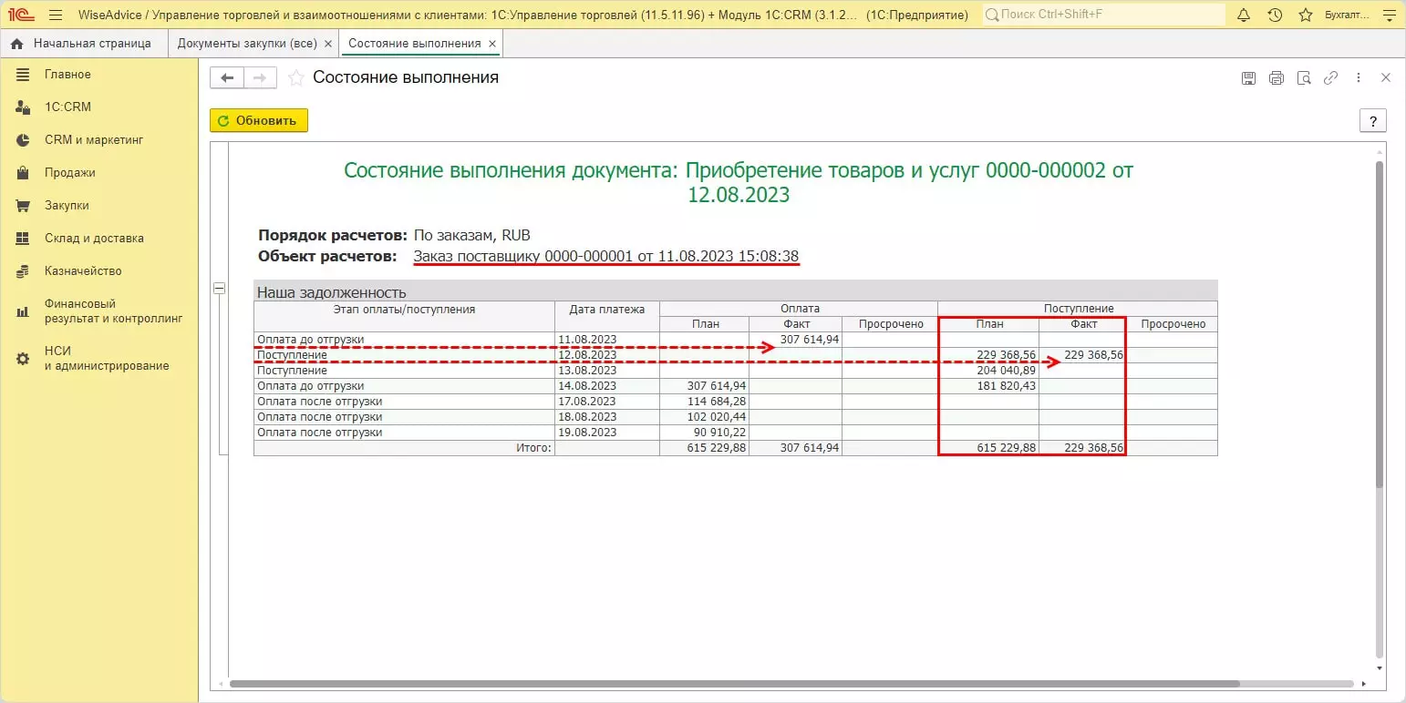Image resolution: width=1406 pixels, height=703 pixels.
Task: Click the scroll-left arrow of the report
Action: [219, 684]
